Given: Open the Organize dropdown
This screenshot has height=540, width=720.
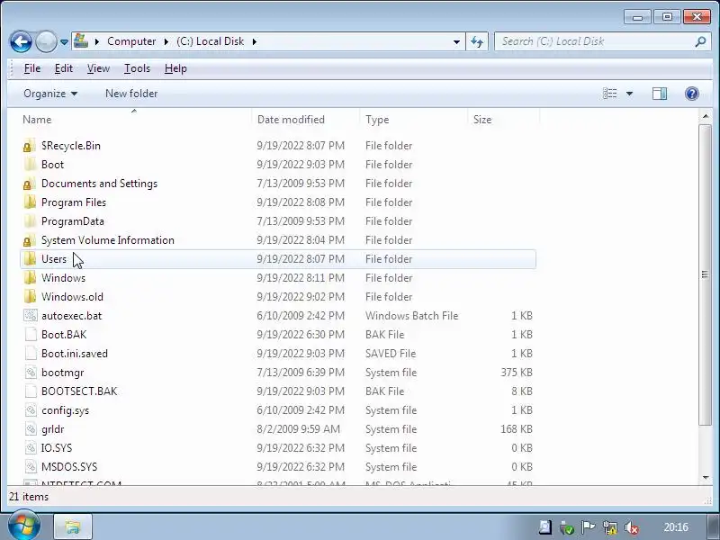Looking at the screenshot, I should tap(50, 94).
